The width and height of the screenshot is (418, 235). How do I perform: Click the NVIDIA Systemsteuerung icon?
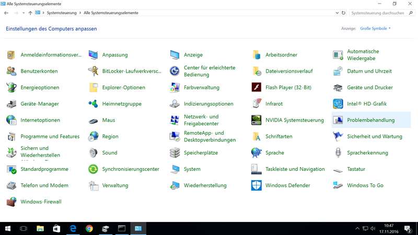tap(256, 120)
